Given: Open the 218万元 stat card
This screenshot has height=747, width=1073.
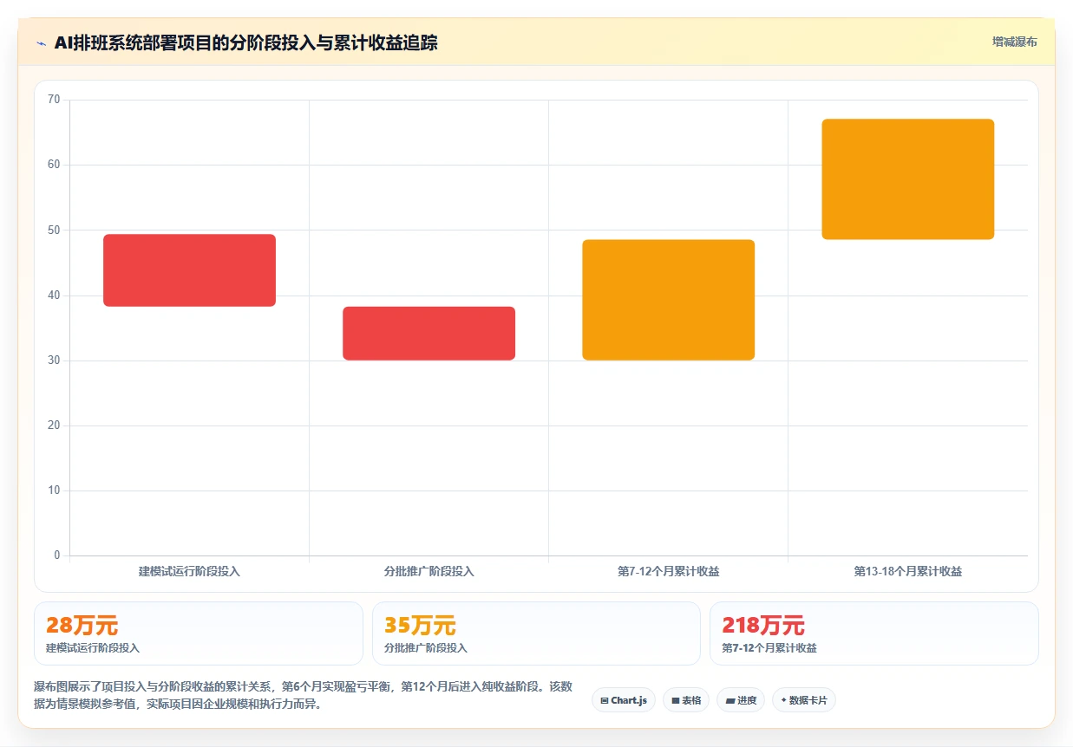Looking at the screenshot, I should 874,633.
